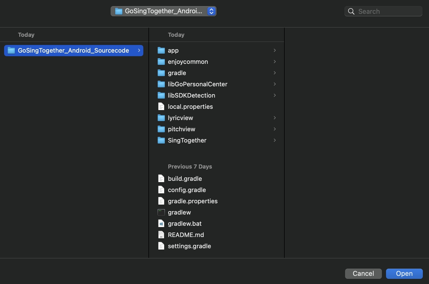The height and width of the screenshot is (284, 429).
Task: Click the GoSingTogether_Androi... path popup title
Action: point(164,11)
